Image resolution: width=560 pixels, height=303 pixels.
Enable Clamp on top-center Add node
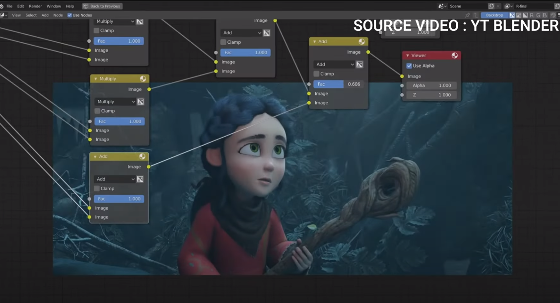point(223,42)
